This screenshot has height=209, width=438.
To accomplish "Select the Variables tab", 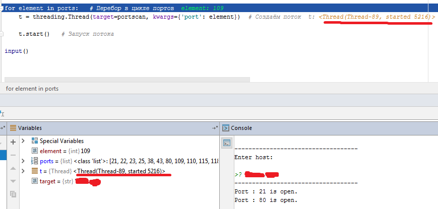I will point(30,128).
